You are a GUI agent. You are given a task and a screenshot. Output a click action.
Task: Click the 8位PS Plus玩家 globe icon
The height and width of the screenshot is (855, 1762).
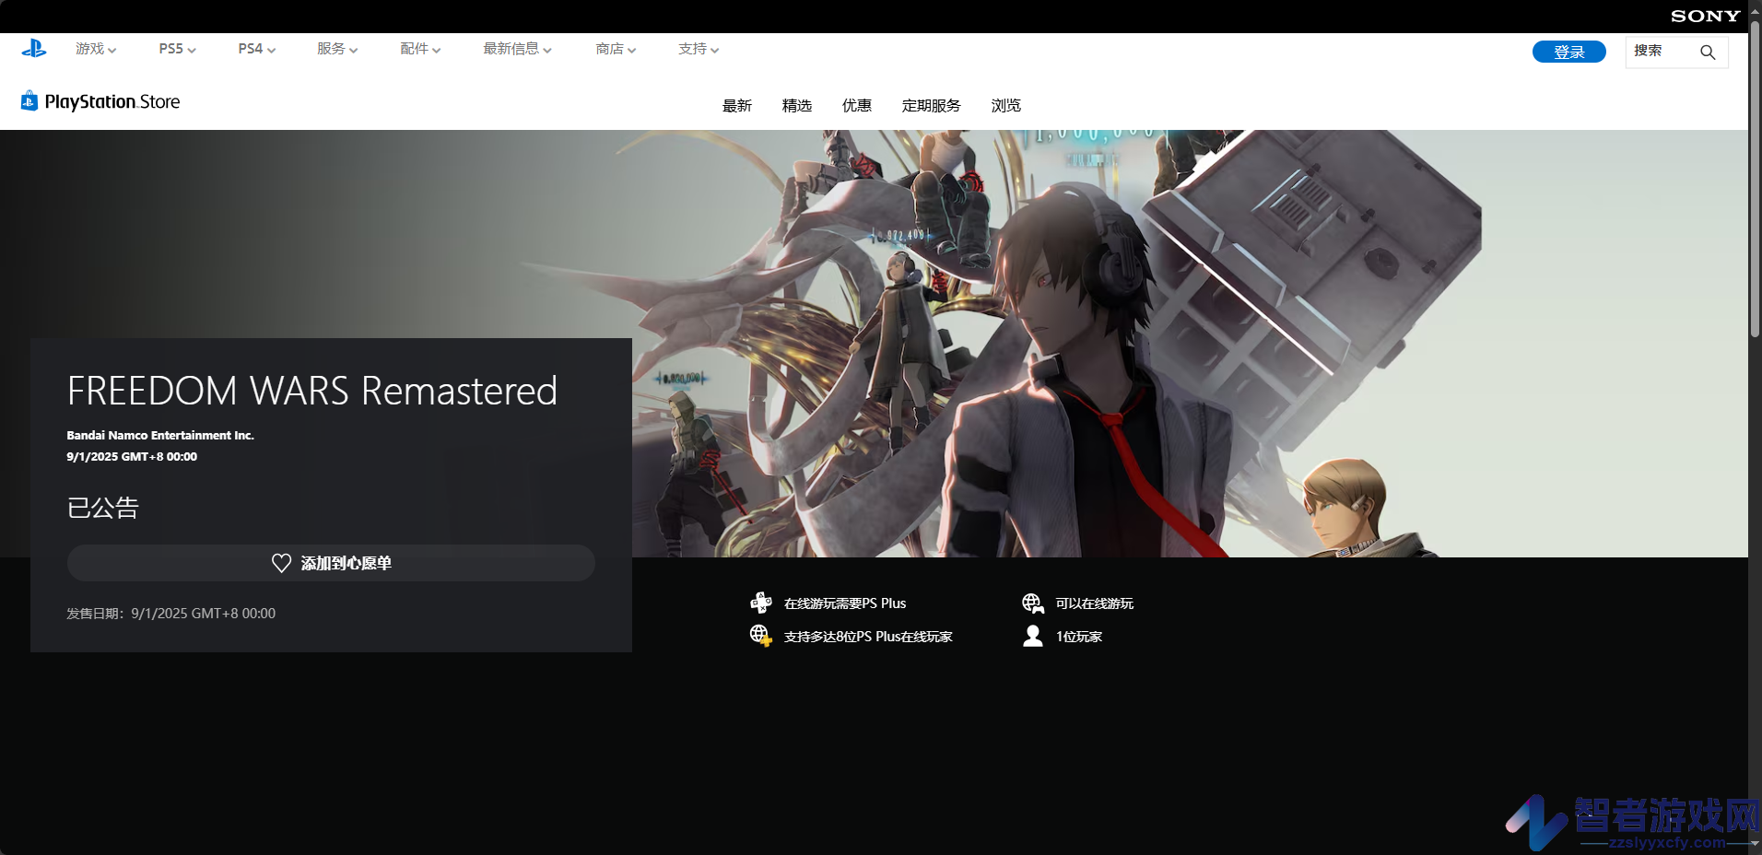(x=761, y=636)
